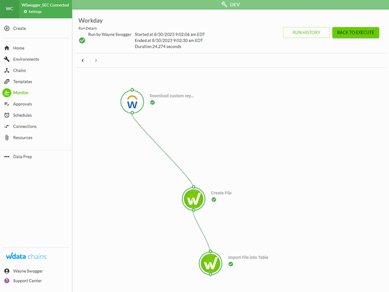Viewport: 389px width, 292px height.
Task: Select the Import File into Table node
Action: click(x=211, y=263)
